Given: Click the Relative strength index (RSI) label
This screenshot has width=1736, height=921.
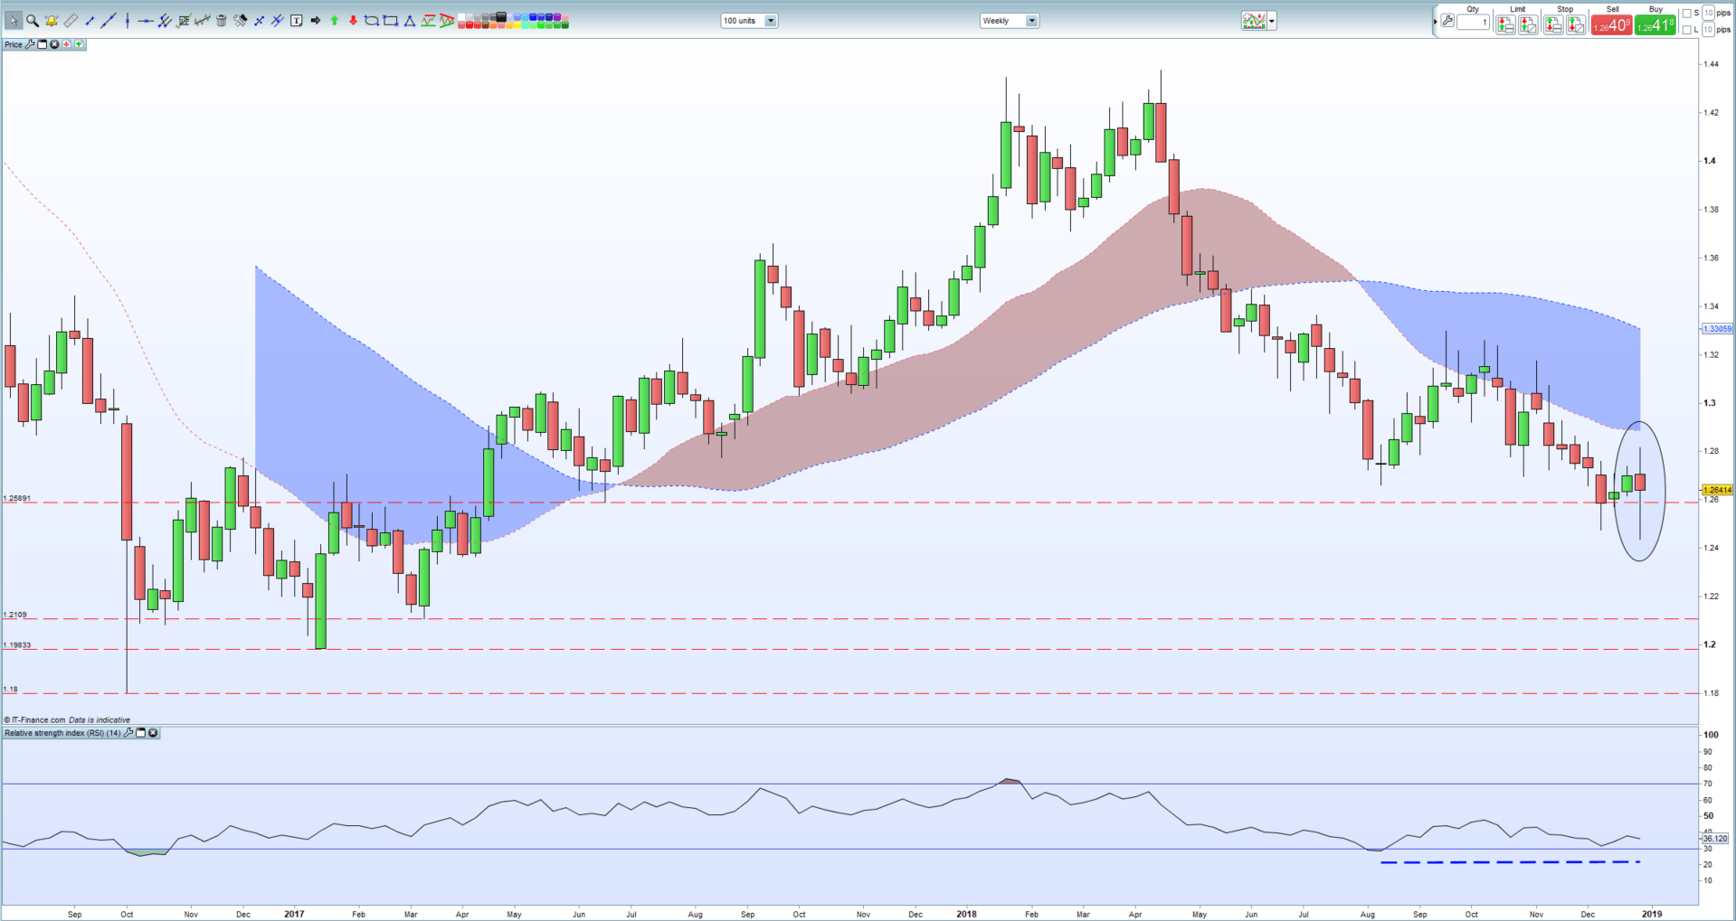Looking at the screenshot, I should [x=62, y=733].
